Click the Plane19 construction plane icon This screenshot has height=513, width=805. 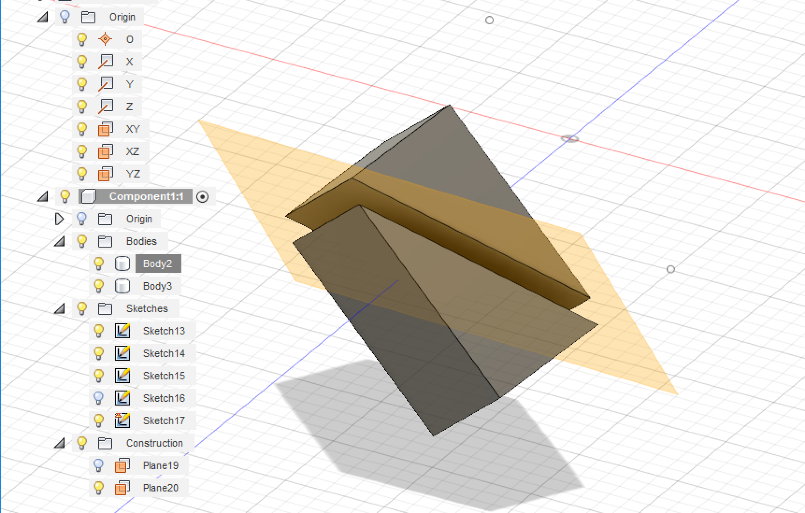[x=122, y=465]
